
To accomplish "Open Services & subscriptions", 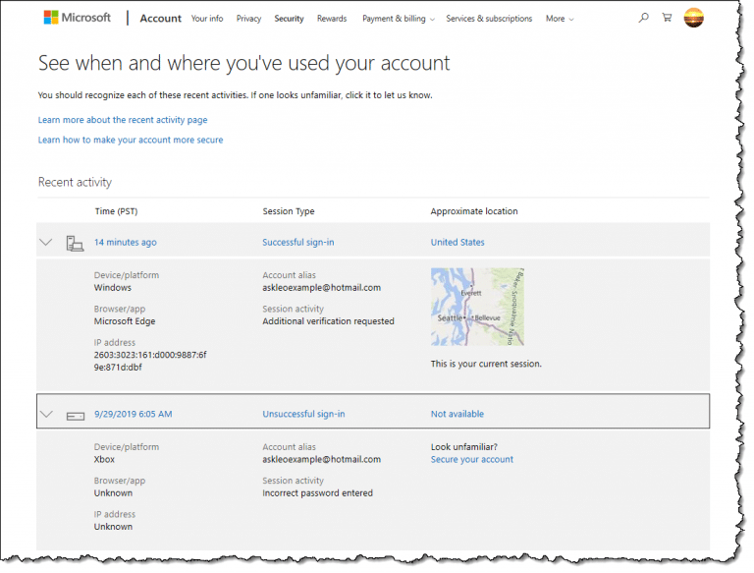I will [489, 19].
